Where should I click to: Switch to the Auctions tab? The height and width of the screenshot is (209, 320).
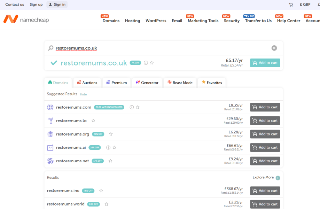pos(87,83)
